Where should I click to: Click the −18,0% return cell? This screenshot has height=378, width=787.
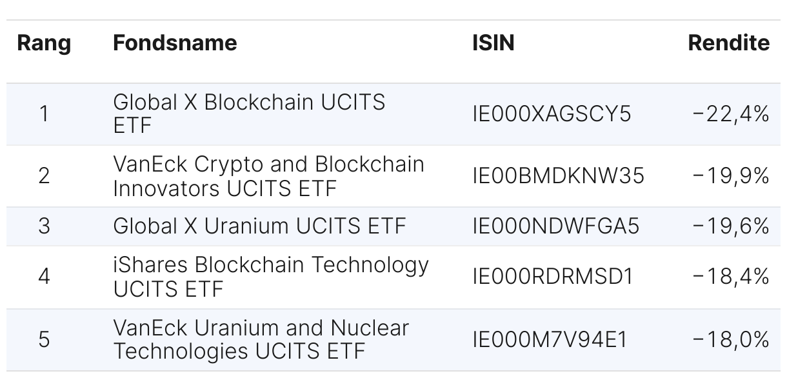[731, 339]
